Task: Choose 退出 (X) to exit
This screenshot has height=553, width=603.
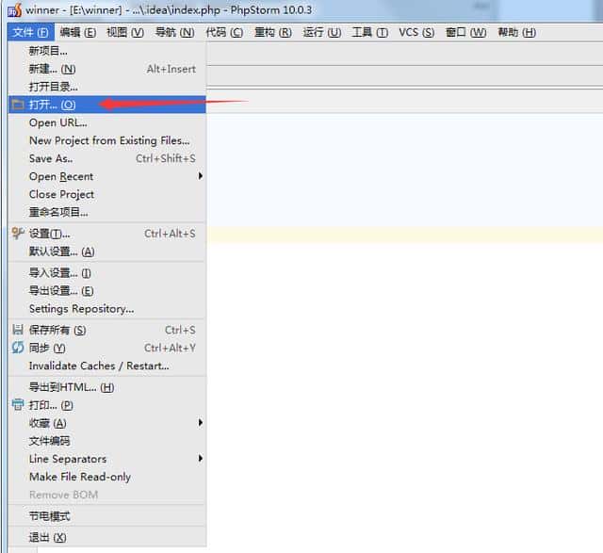Action: (x=106, y=537)
